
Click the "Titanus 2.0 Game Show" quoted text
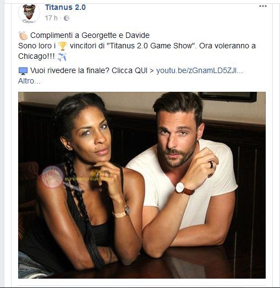[x=151, y=46]
